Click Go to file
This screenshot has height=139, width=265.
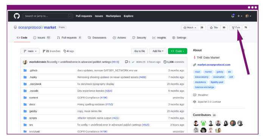[140, 51]
